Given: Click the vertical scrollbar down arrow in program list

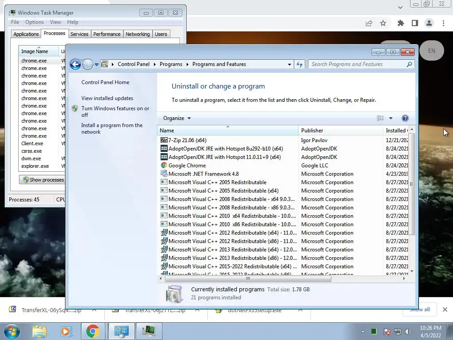Looking at the screenshot, I should click(412, 271).
